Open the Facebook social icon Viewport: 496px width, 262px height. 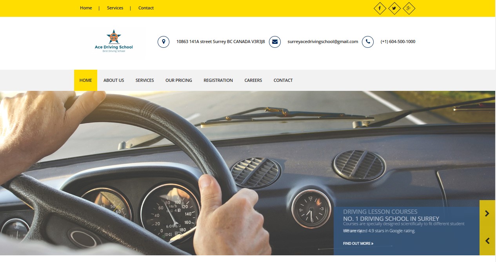click(x=380, y=8)
